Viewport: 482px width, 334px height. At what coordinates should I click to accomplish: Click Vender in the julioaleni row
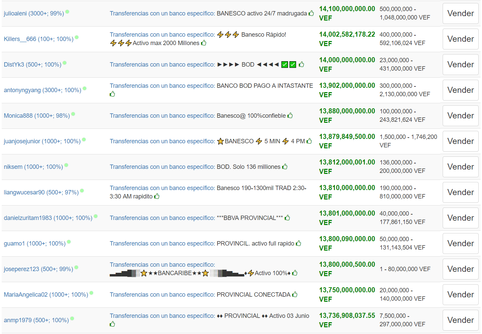click(x=460, y=13)
